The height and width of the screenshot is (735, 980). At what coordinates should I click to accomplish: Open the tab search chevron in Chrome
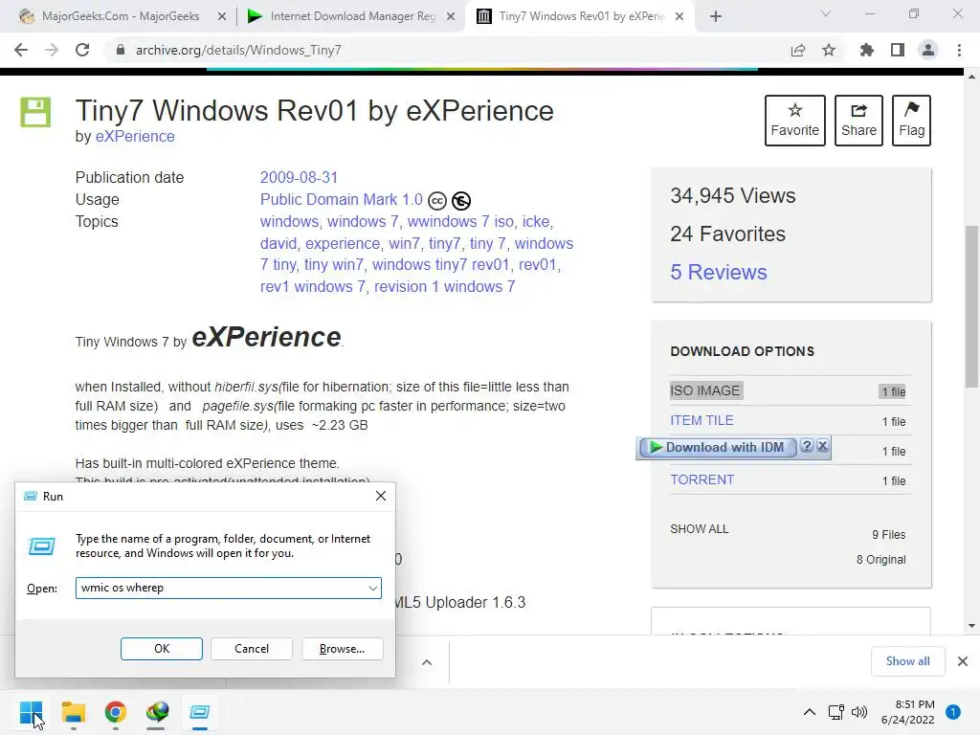click(826, 13)
